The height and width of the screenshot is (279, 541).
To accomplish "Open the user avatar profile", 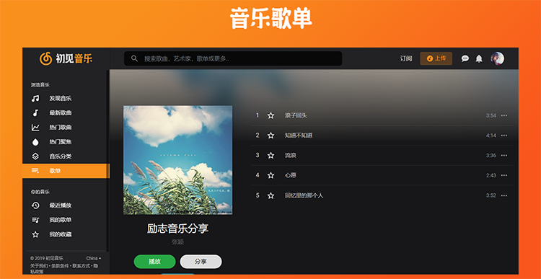I will 498,58.
